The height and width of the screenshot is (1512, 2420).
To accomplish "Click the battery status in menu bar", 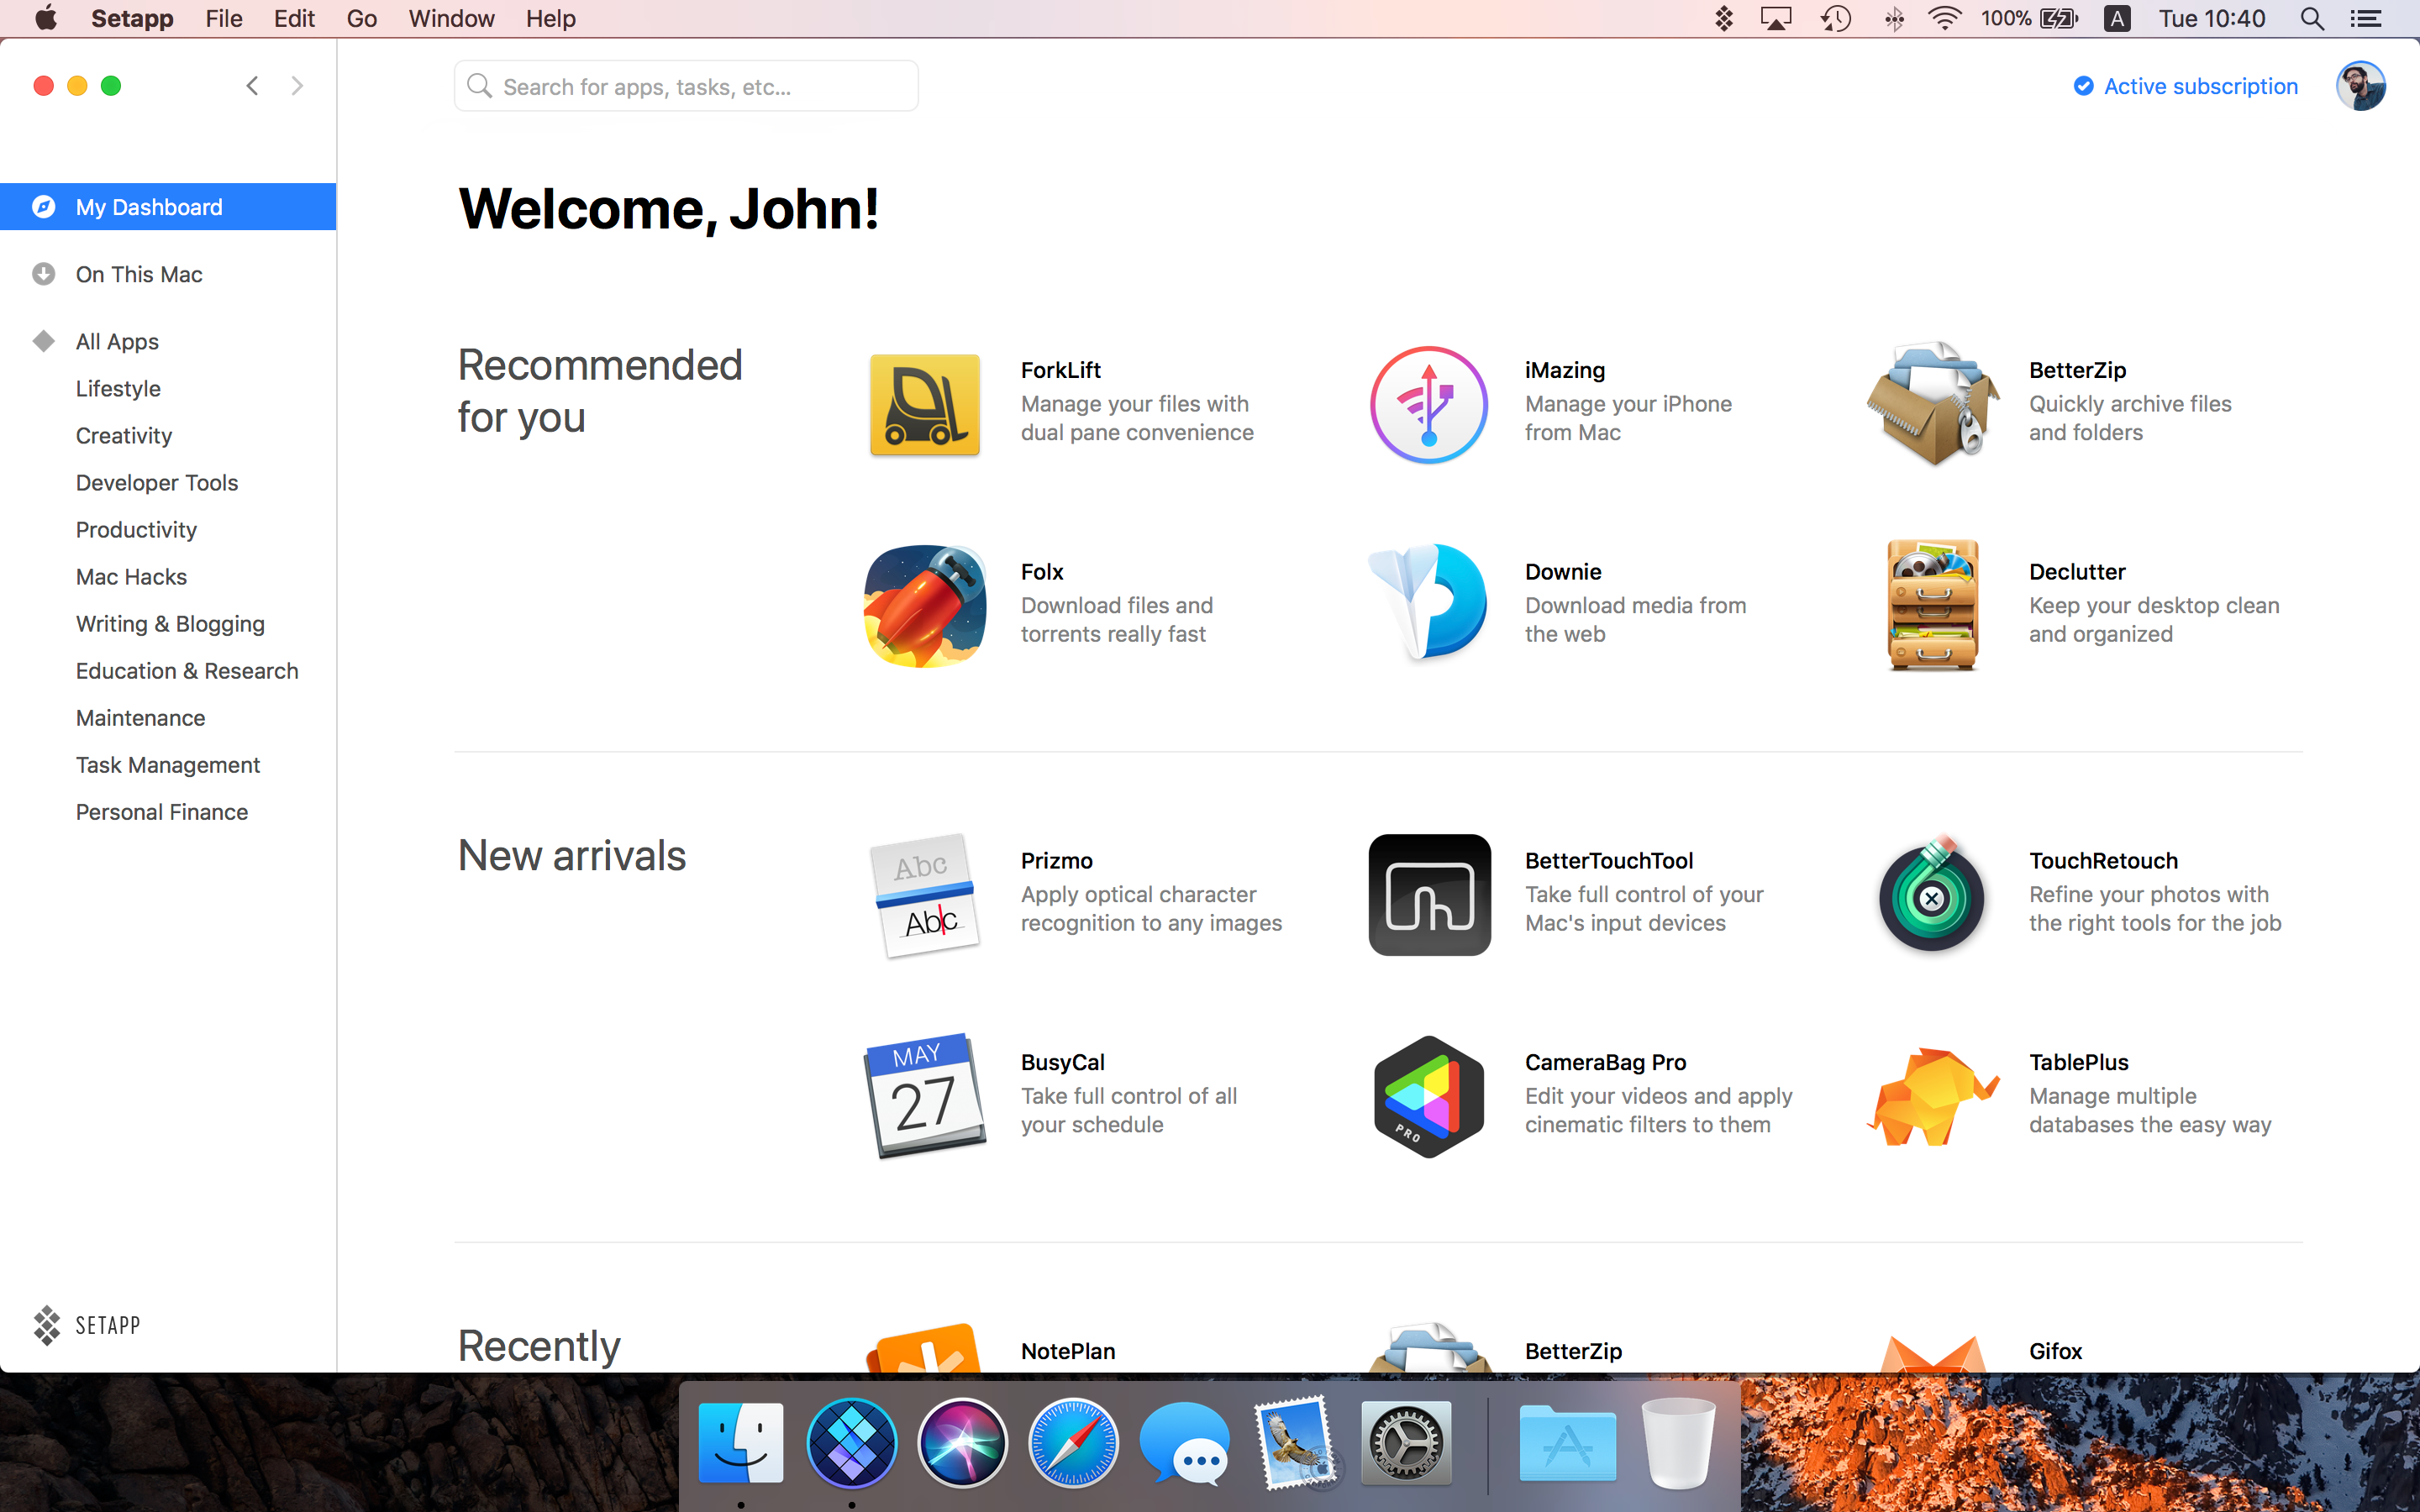I will coord(2029,19).
